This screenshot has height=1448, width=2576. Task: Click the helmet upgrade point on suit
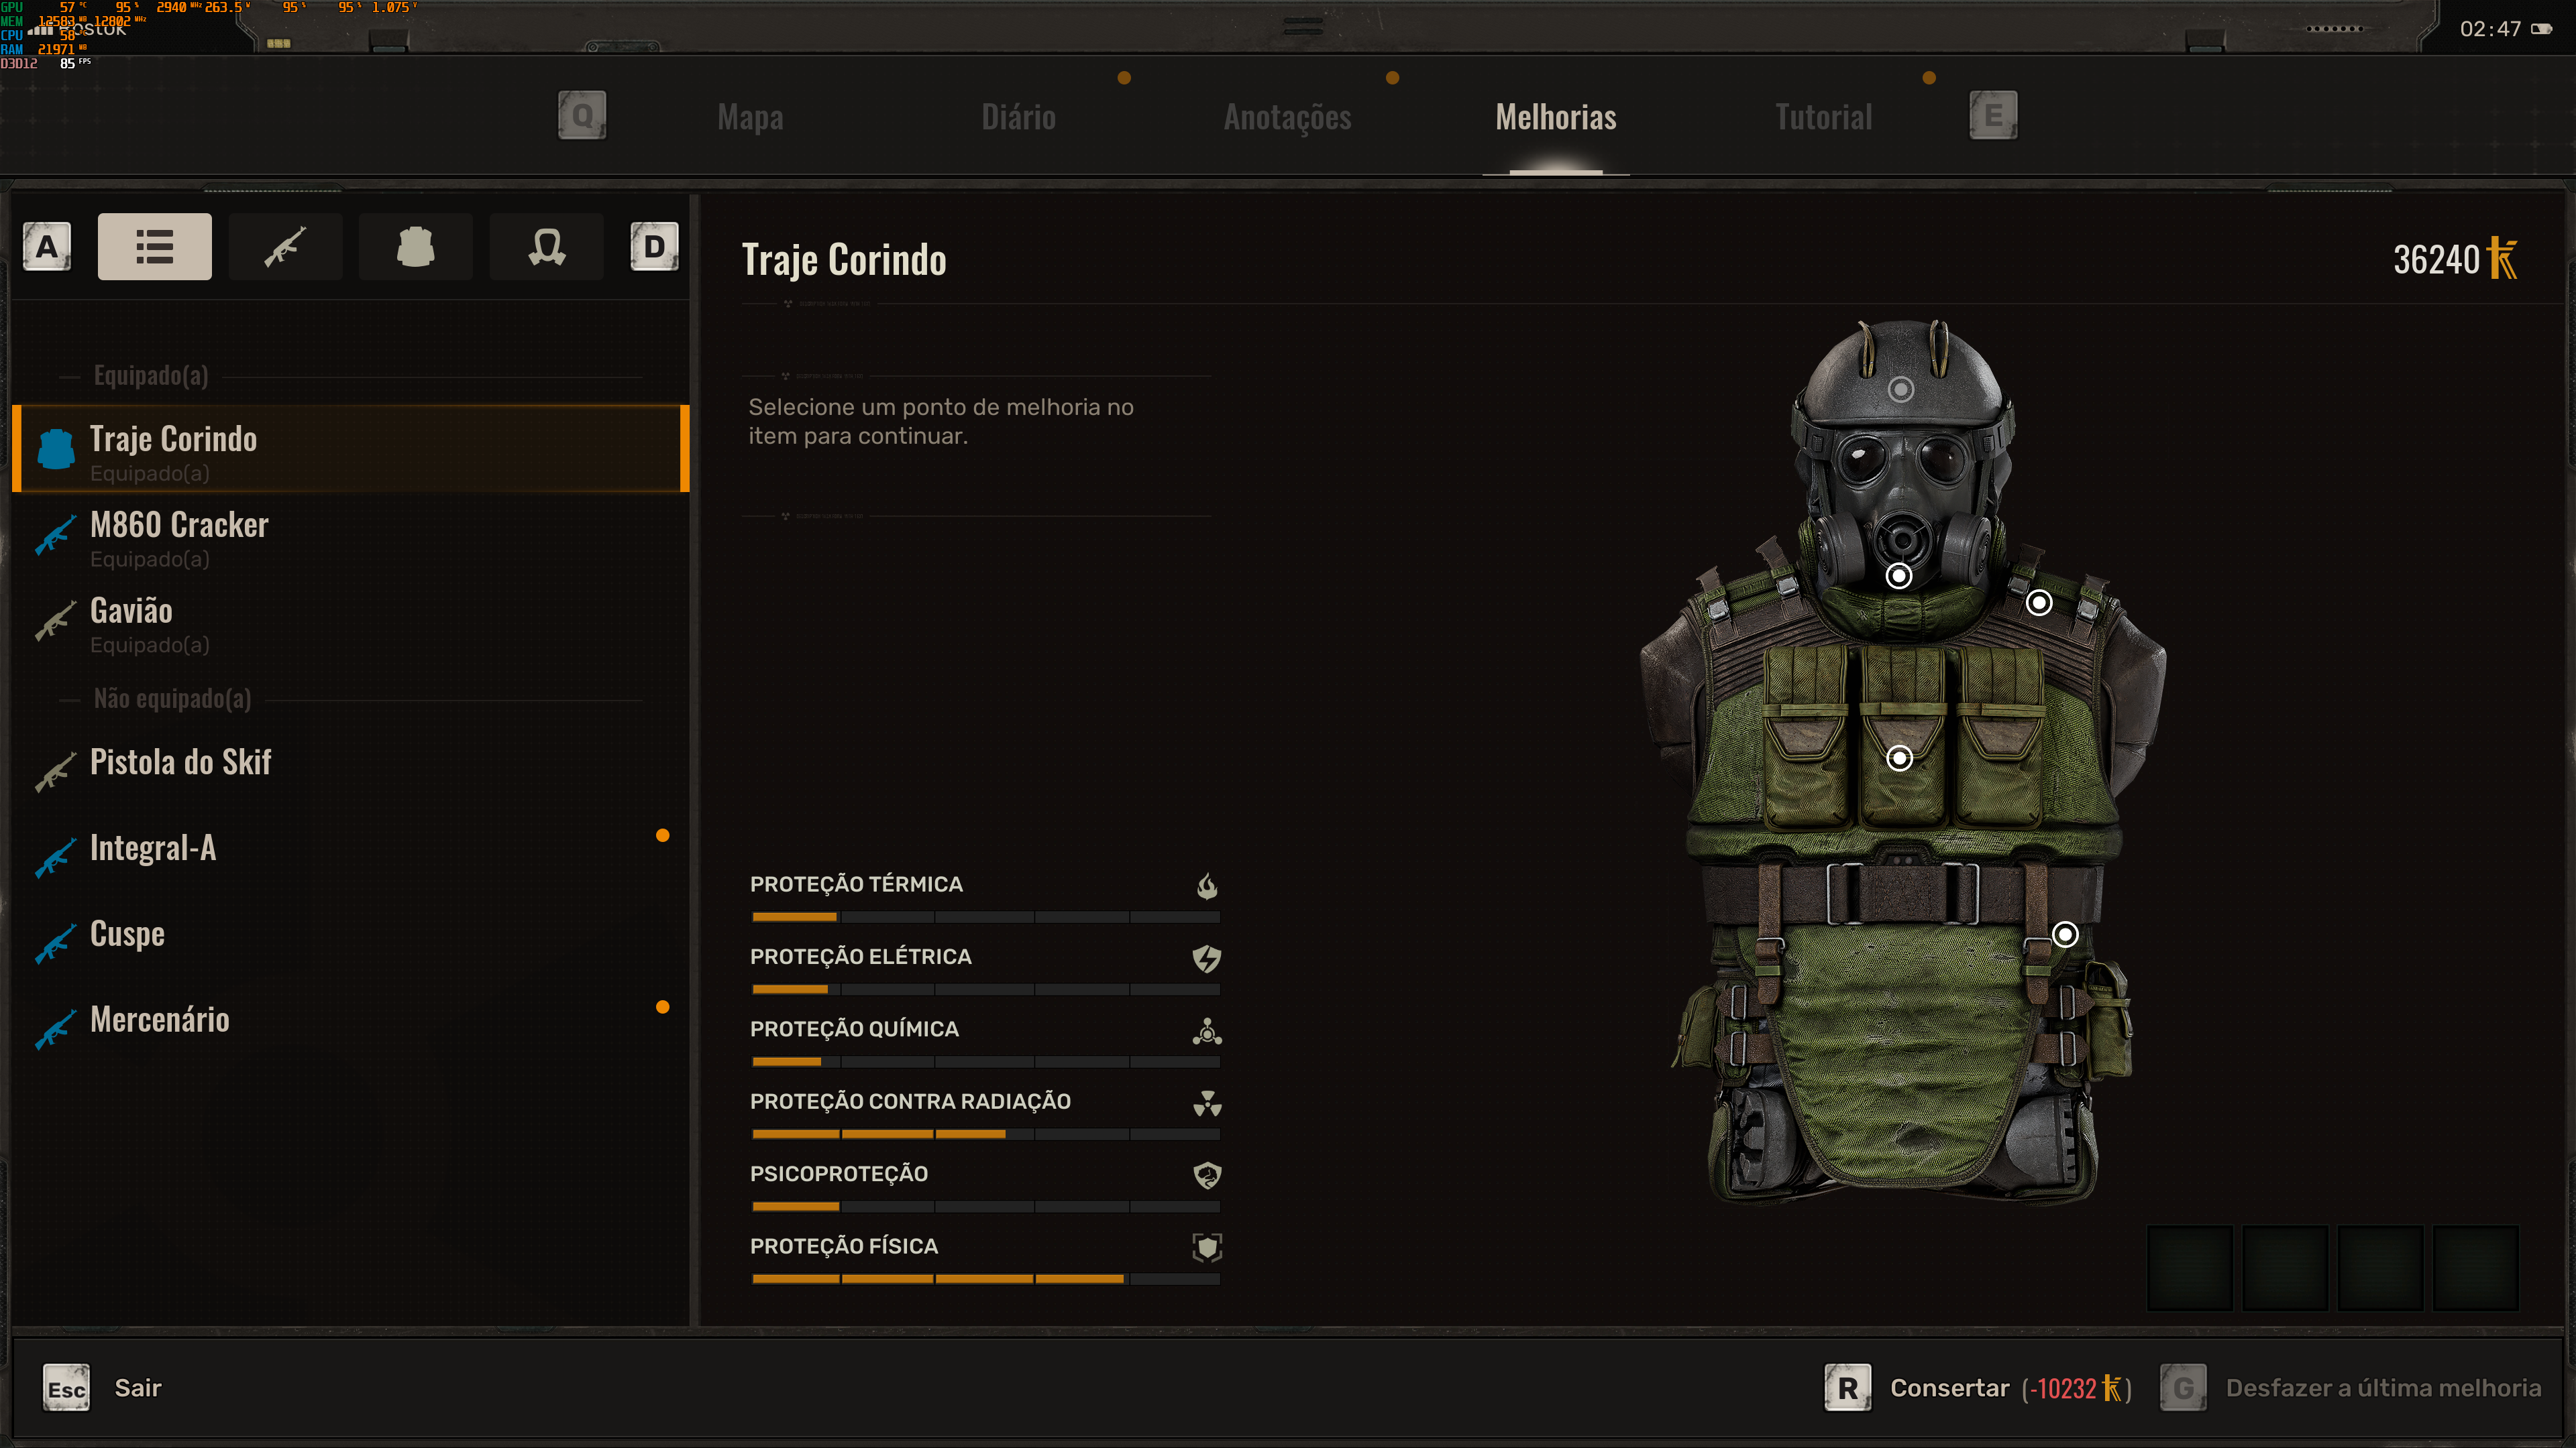point(1901,389)
